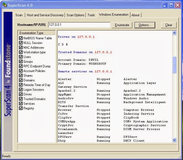Disable Remote Time of Day checkbox
The height and width of the screenshot is (160, 183).
click(x=21, y=85)
